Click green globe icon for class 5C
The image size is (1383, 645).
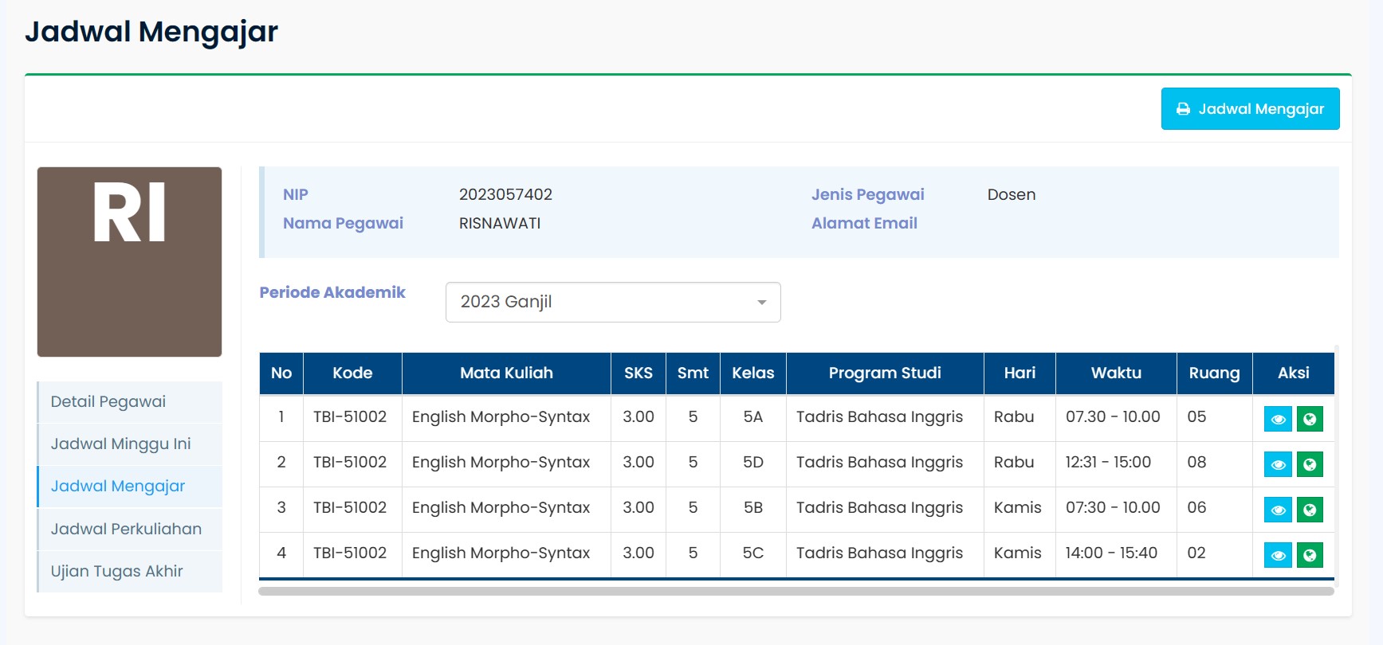click(1310, 555)
